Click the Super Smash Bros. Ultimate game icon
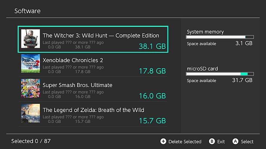Viewport: 266px width, 149px height. coord(31,88)
